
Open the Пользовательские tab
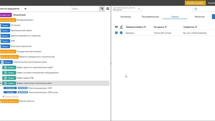[150, 17]
